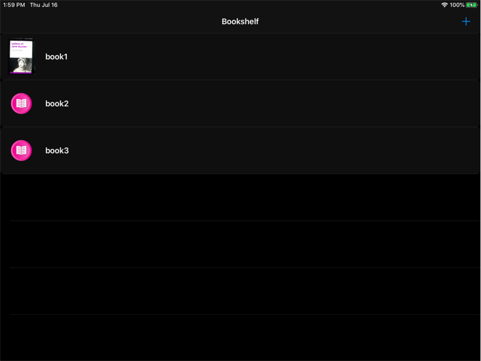This screenshot has width=481, height=361.
Task: Choose the book3 title label
Action: point(57,151)
